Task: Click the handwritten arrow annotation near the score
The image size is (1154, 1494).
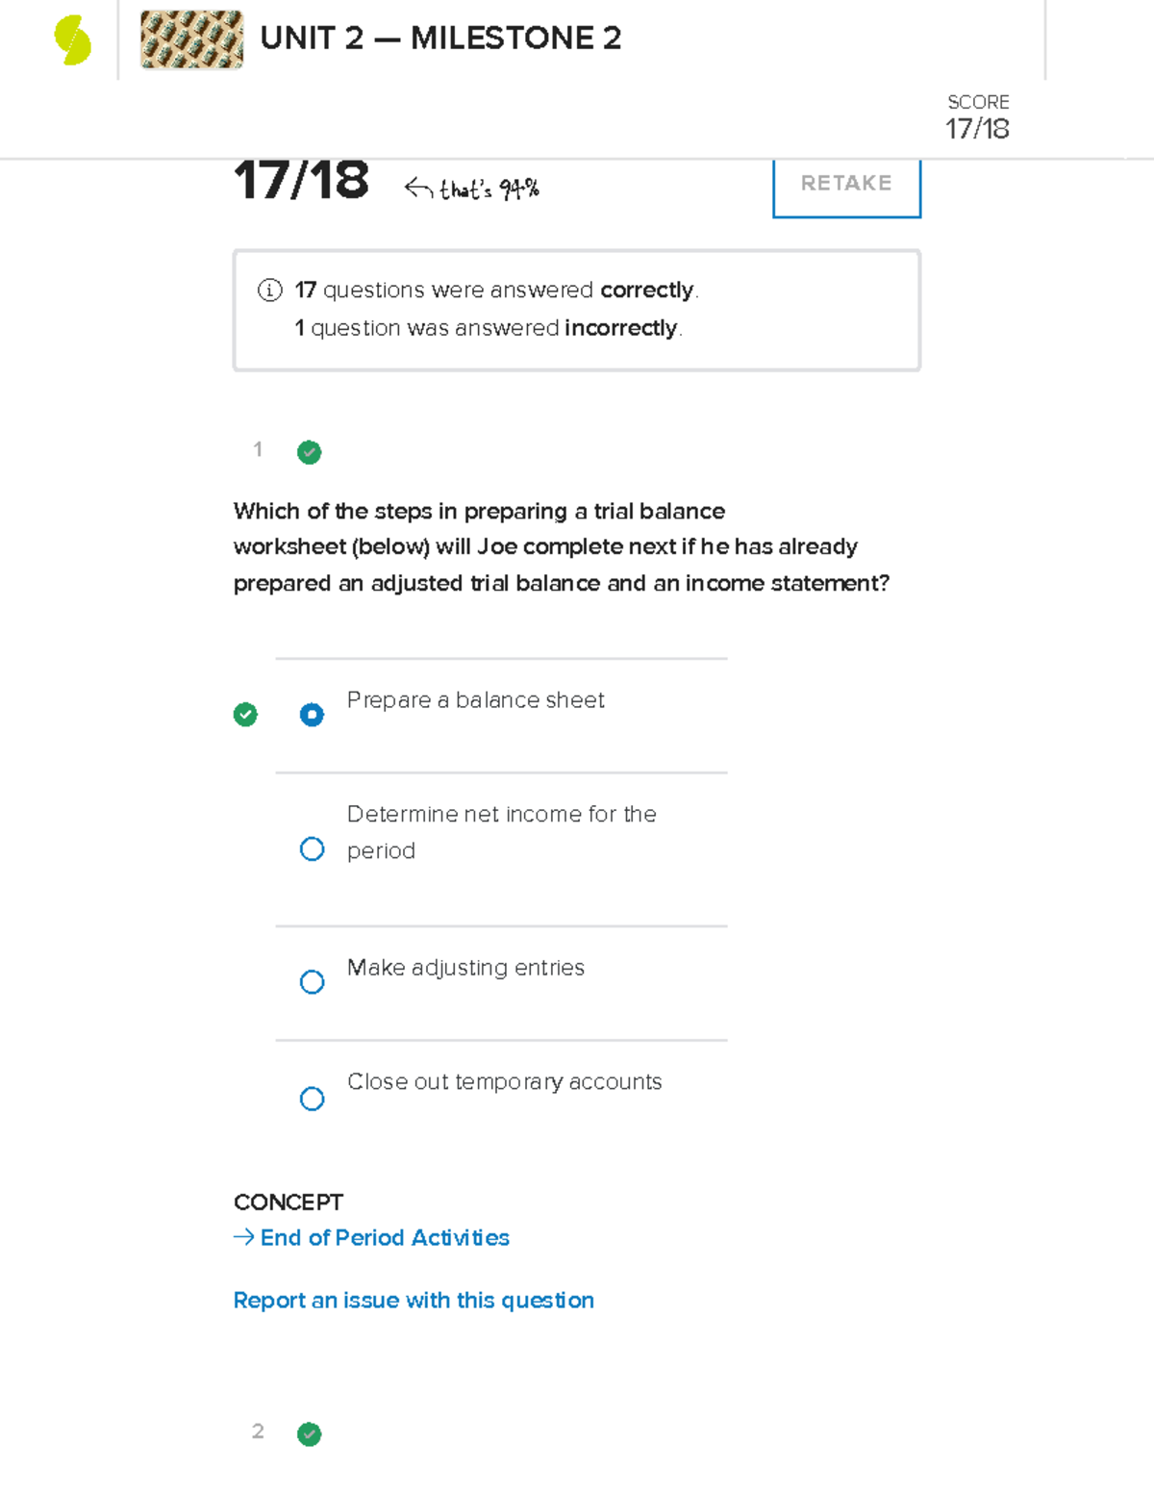Action: click(420, 186)
